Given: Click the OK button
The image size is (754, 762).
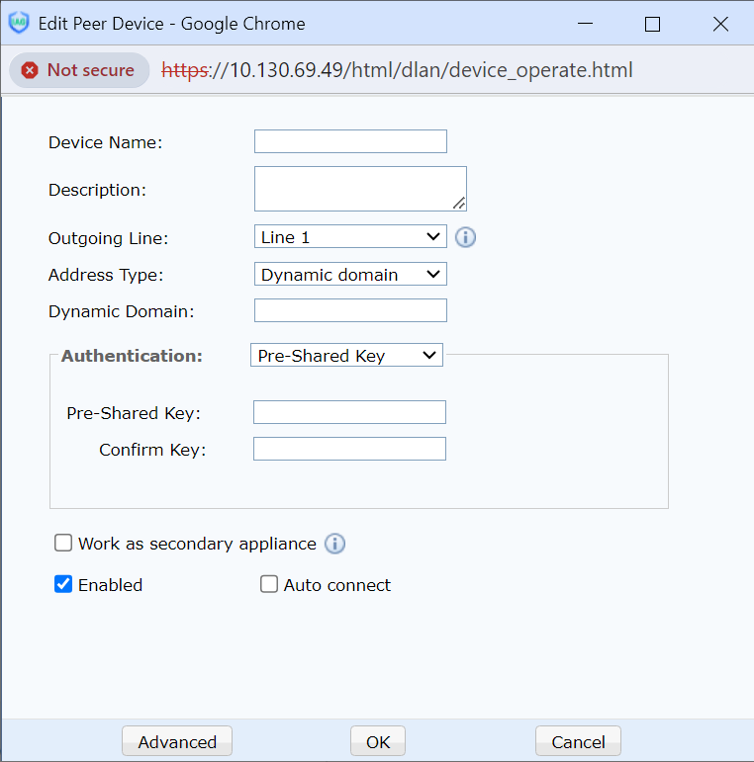Looking at the screenshot, I should click(x=378, y=741).
